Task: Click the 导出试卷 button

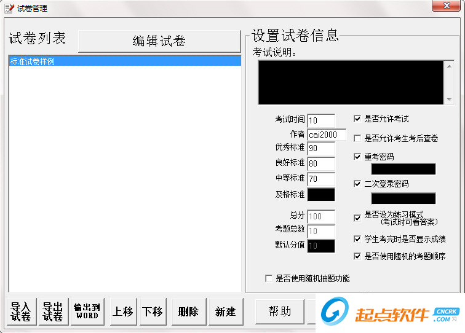Action: (54, 311)
